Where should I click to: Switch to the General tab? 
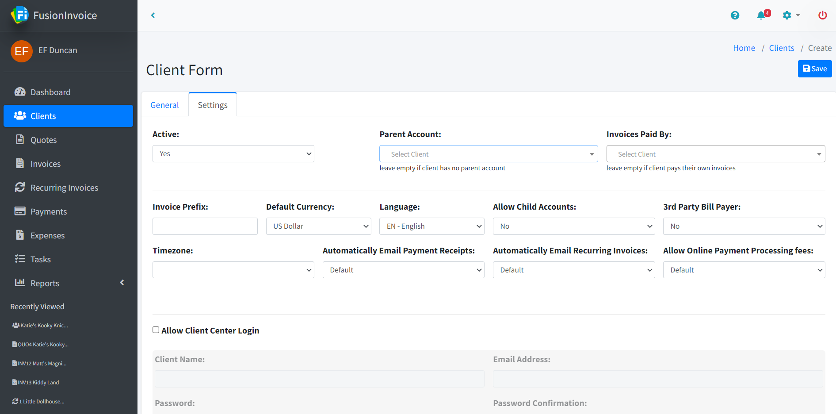tap(164, 105)
